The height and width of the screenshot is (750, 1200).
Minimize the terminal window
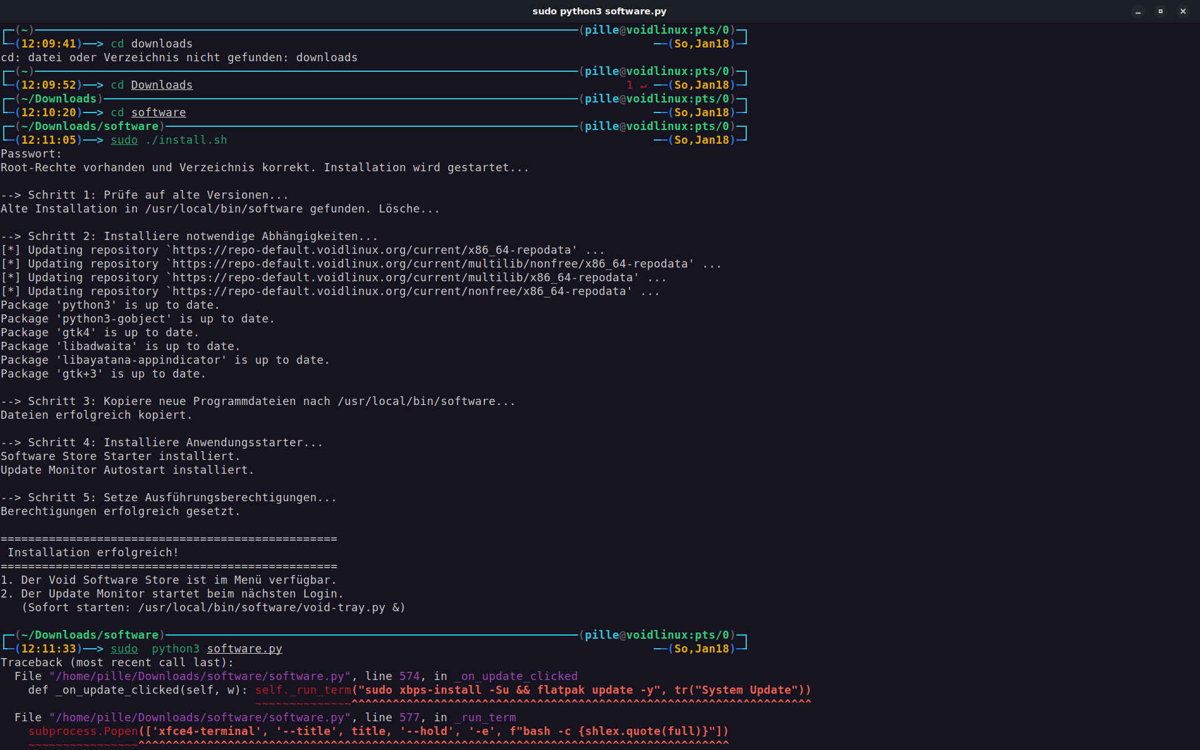tap(1138, 11)
